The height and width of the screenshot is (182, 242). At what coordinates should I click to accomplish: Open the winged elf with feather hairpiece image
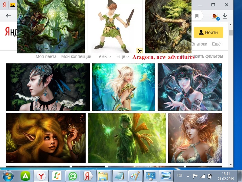[195, 138]
